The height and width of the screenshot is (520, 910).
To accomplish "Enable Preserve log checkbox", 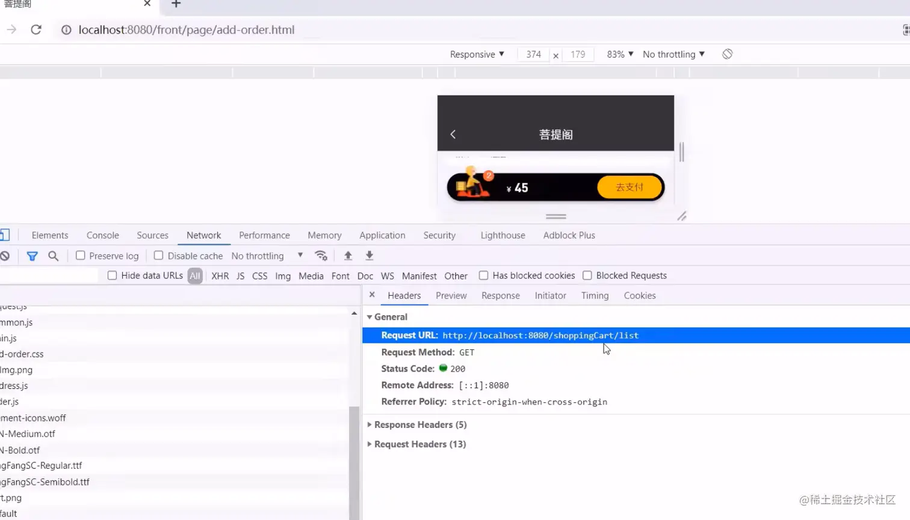I will (80, 255).
